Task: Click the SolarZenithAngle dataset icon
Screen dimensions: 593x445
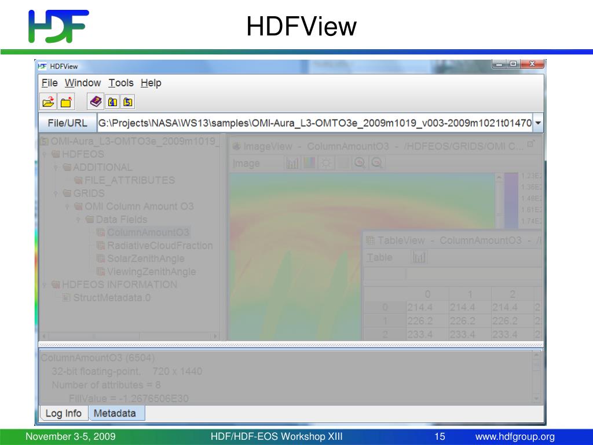Action: coord(101,258)
